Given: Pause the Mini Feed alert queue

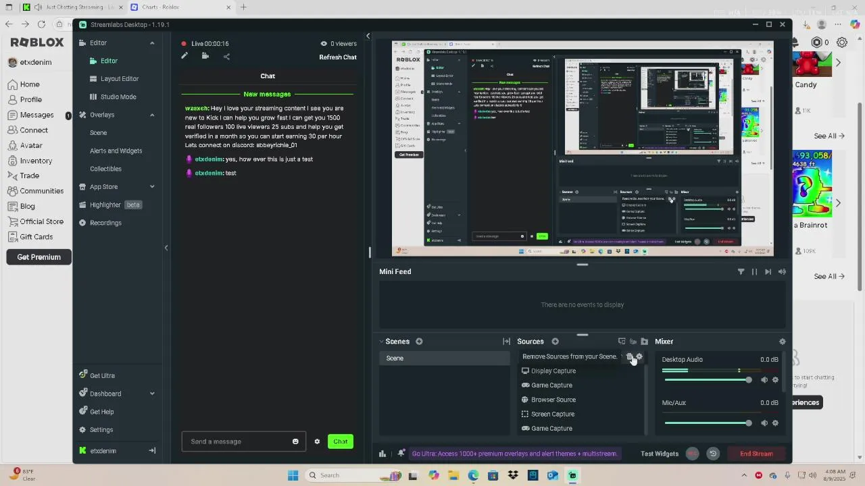Looking at the screenshot, I should point(754,272).
